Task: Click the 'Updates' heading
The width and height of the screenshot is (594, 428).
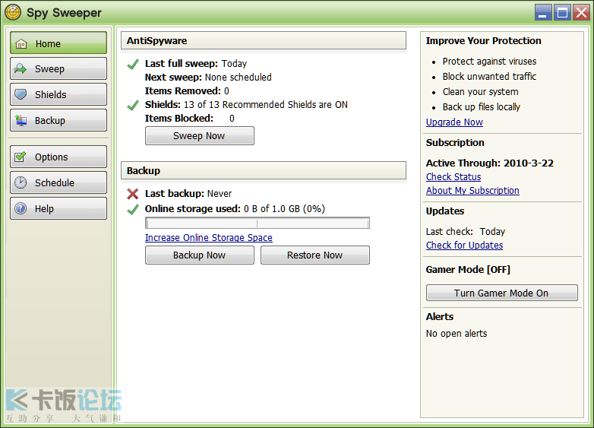Action: 445,211
